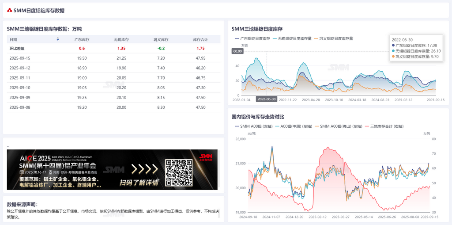This screenshot has height=225, width=452.
Task: Click the 无锡库存 column header
Action: point(121,40)
